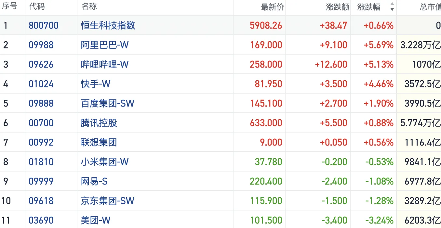Image resolution: width=441 pixels, height=228 pixels.
Task: Click stock code 09618 for 京东集团-SW
Action: [x=41, y=201]
